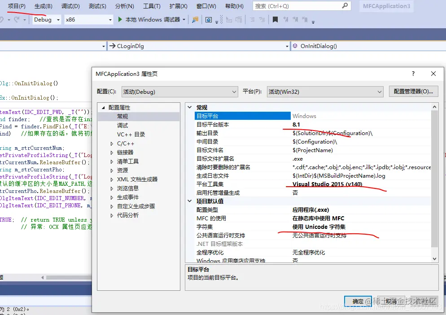
Task: Open the 平台(P) 活动(Win32) combo box
Action: 325,92
